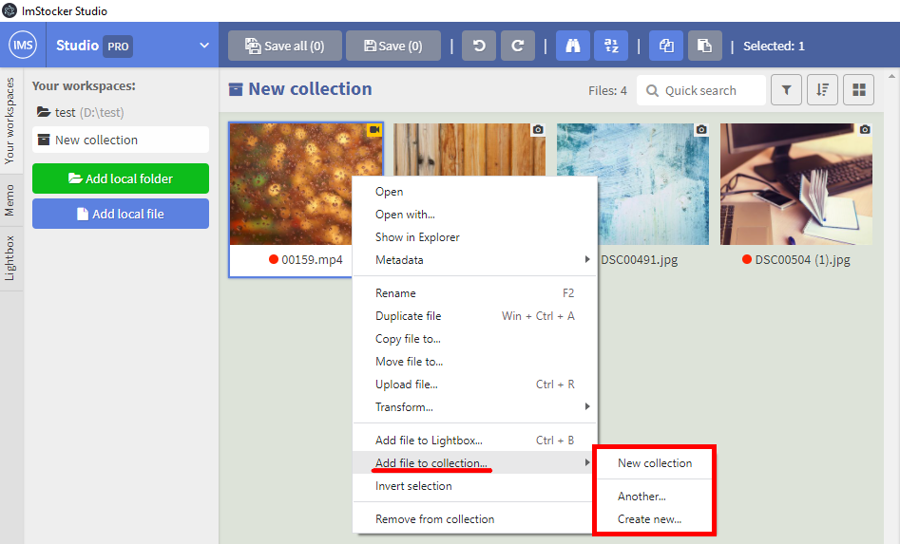Click Add local file button
The width and height of the screenshot is (900, 544).
tap(121, 214)
